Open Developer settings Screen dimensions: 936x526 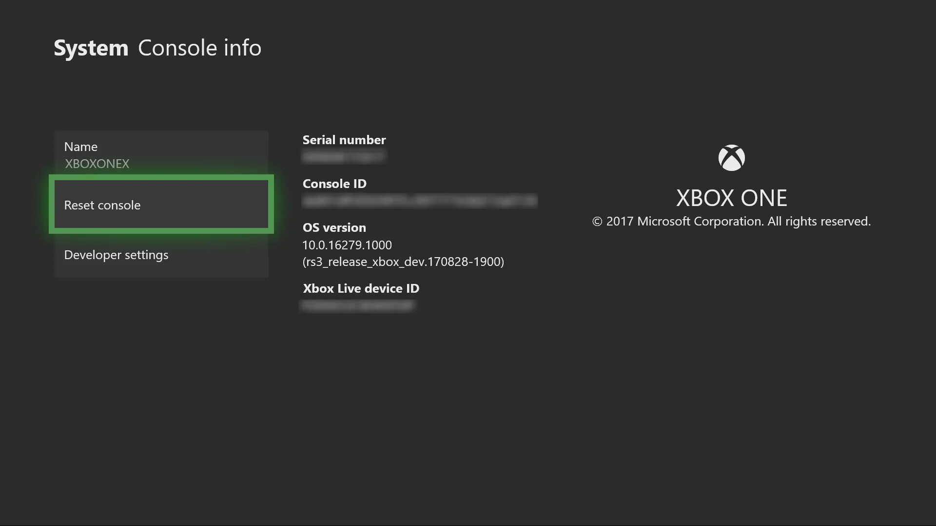click(x=116, y=255)
